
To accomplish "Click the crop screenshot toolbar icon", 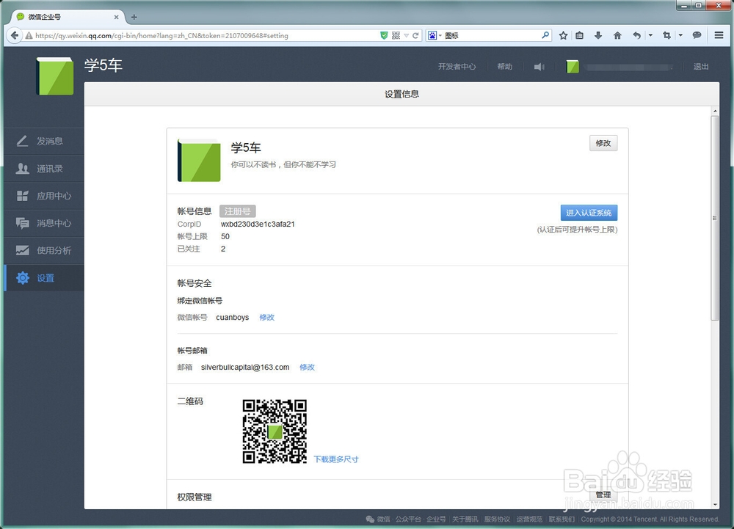I will pos(667,35).
